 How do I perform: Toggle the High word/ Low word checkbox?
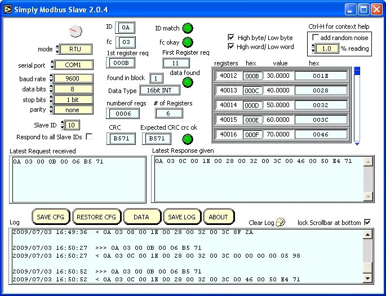coord(231,46)
